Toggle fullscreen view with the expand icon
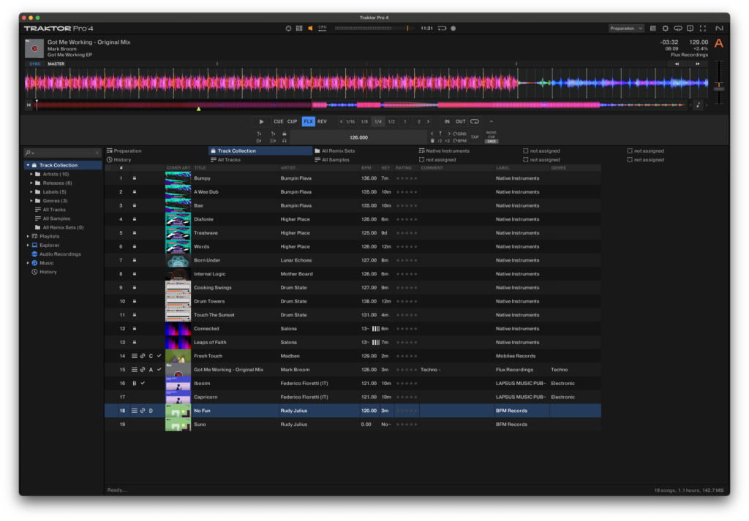Screen dimensions: 749x521 click(703, 28)
